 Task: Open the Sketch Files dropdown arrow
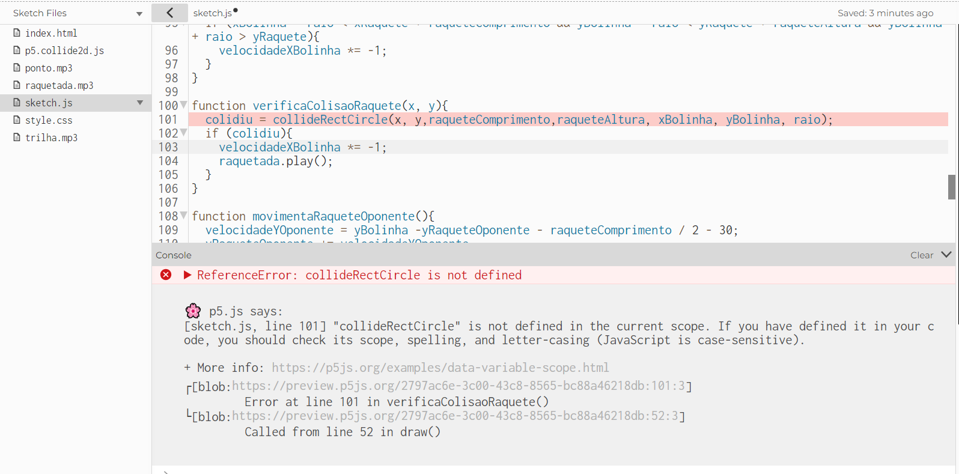point(139,14)
